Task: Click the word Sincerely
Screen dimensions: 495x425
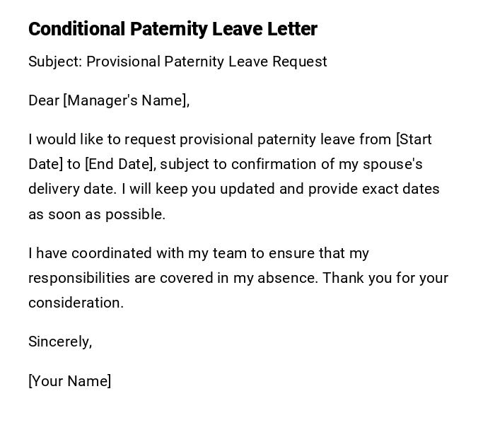Action: click(x=60, y=342)
